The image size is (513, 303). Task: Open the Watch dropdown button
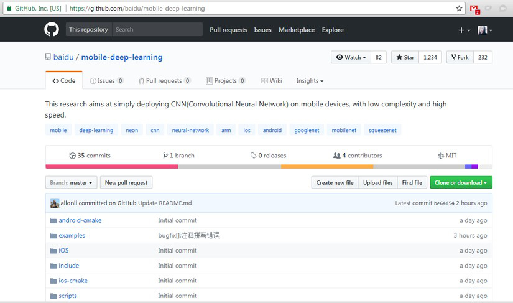coord(351,57)
